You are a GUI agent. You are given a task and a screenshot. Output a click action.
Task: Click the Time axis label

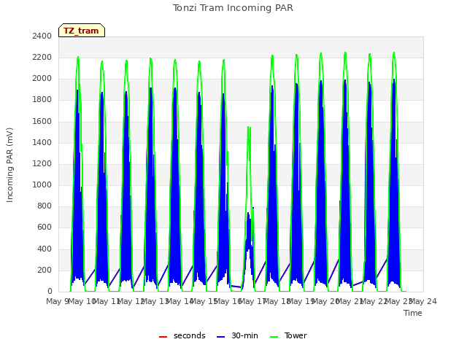point(413,313)
